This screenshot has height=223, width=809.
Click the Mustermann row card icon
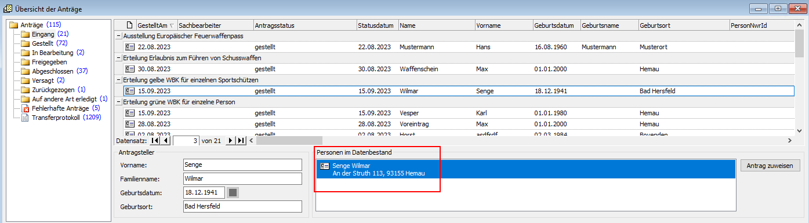click(130, 47)
